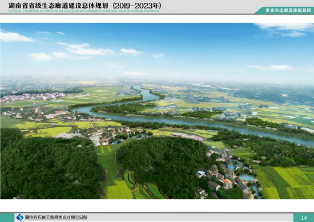Click the central forested hill
The width and height of the screenshot is (314, 222).
tap(162, 164)
